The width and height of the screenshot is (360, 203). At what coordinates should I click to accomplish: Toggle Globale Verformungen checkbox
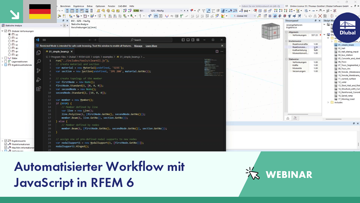coord(6,31)
